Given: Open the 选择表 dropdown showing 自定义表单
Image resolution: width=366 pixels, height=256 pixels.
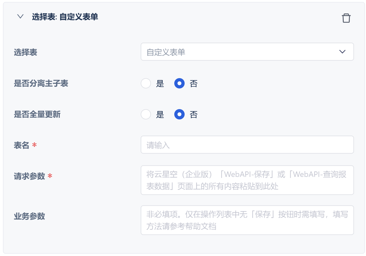Looking at the screenshot, I should 239,52.
